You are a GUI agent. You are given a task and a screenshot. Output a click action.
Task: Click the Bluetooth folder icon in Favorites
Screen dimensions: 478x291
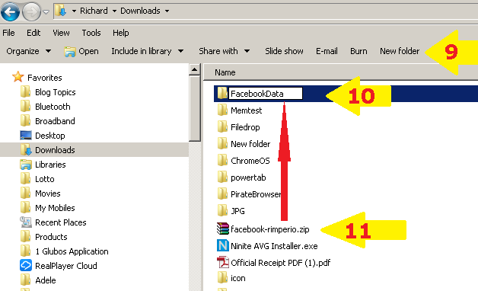[25, 106]
